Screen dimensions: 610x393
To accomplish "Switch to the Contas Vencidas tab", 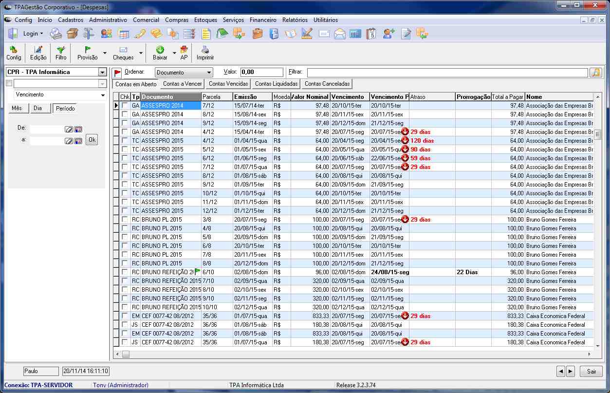I will [228, 84].
